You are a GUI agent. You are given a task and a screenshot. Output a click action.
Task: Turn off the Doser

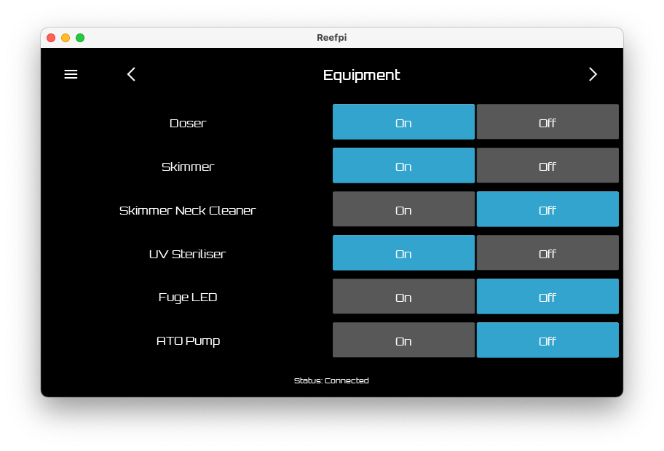tap(548, 122)
